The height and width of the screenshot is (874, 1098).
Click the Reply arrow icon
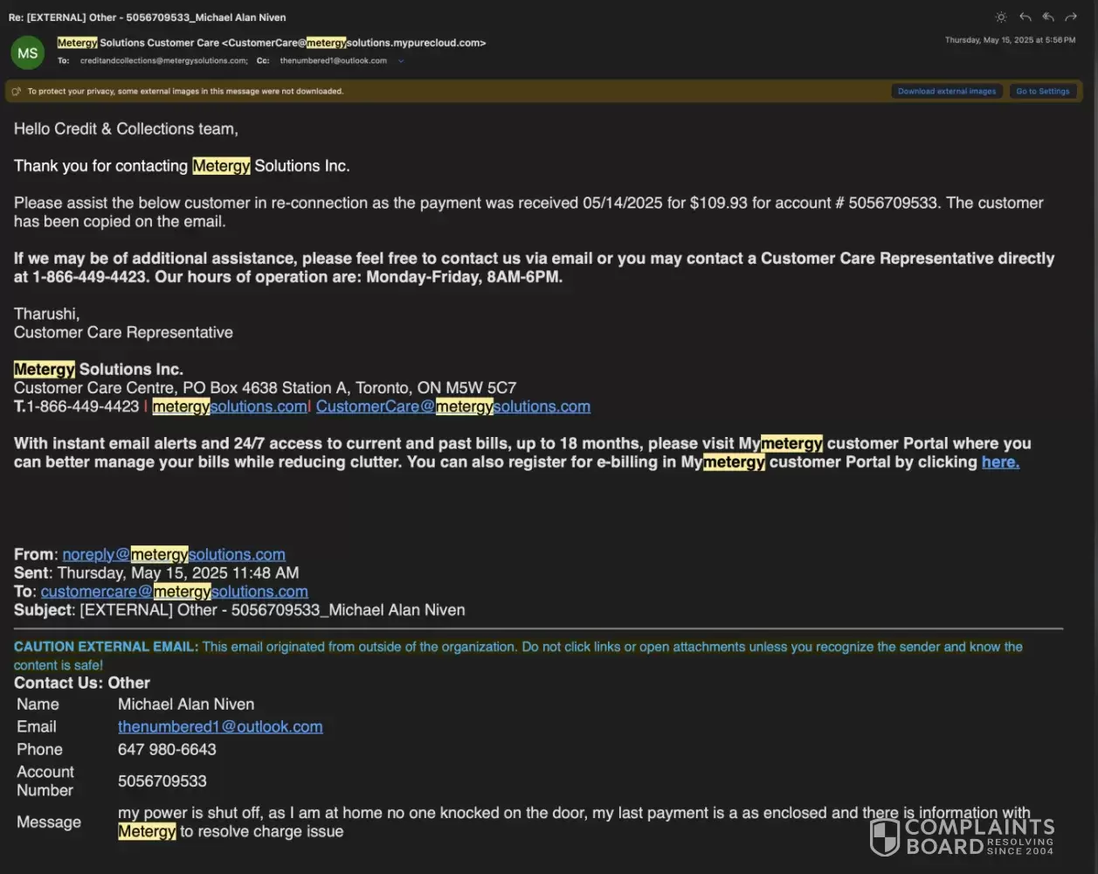point(1025,17)
